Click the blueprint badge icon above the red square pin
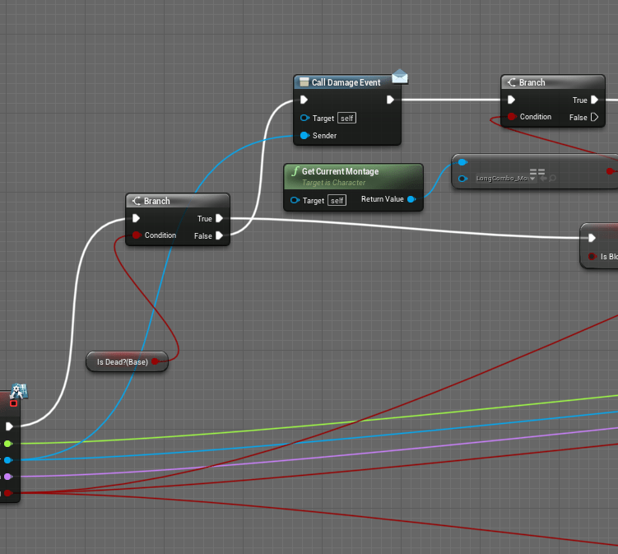Image resolution: width=618 pixels, height=554 pixels. point(20,390)
